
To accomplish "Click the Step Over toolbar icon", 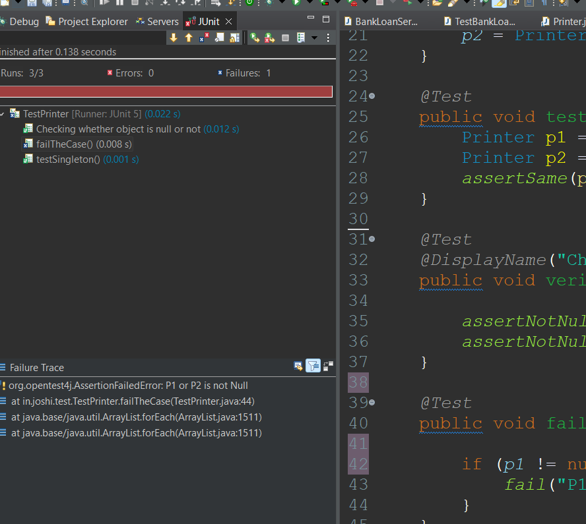I will coord(181,2).
